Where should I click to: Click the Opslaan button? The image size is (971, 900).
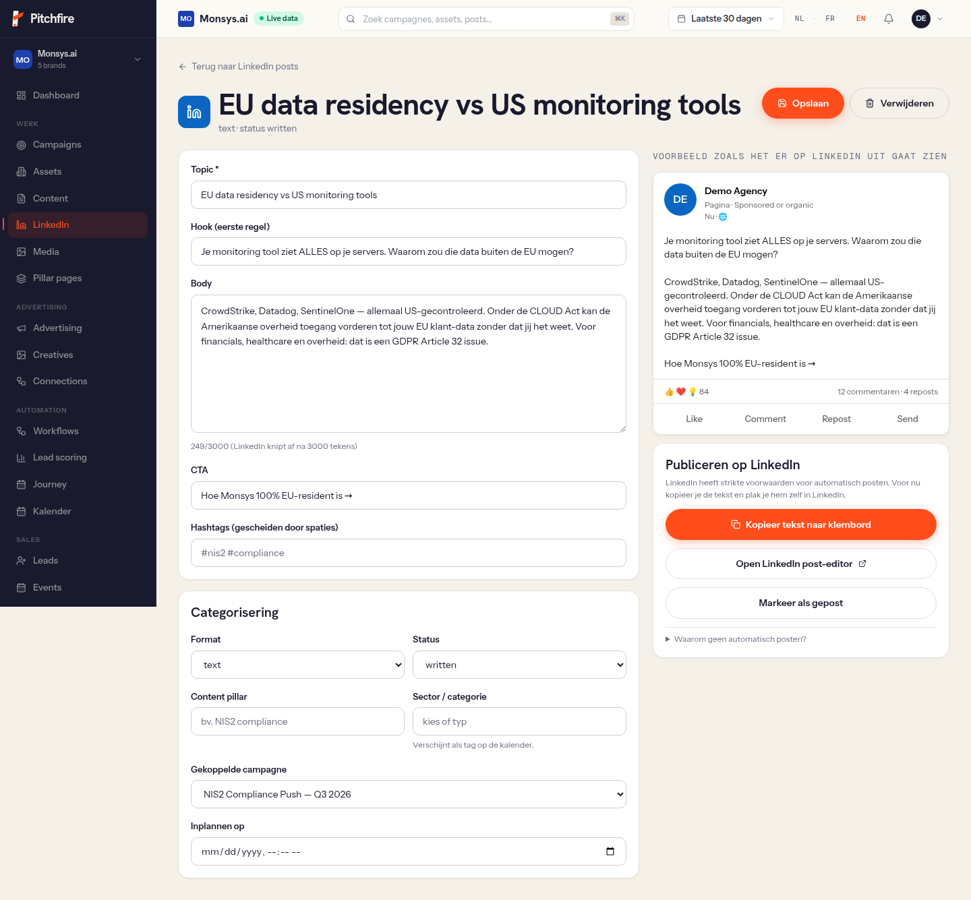click(x=803, y=103)
